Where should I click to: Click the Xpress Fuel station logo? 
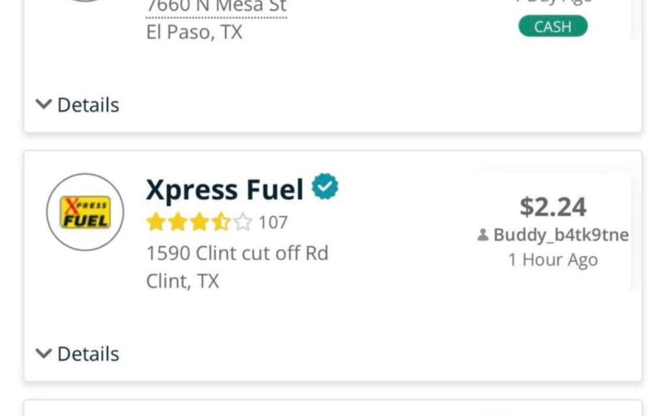click(x=85, y=211)
